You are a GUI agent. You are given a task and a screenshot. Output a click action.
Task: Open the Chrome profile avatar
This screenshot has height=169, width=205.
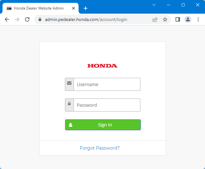point(188,19)
